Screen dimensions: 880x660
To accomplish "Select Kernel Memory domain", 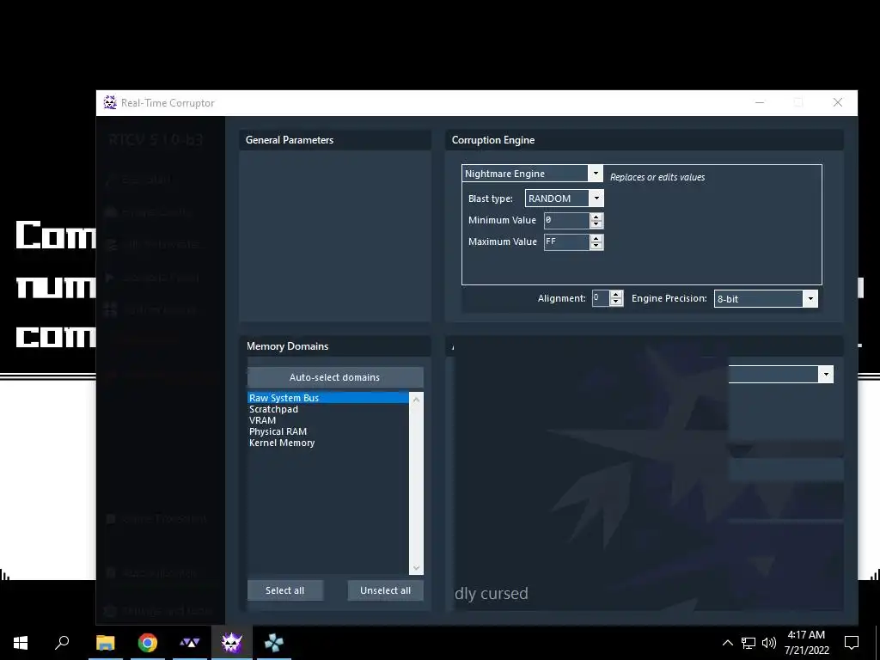I will pos(328,443).
